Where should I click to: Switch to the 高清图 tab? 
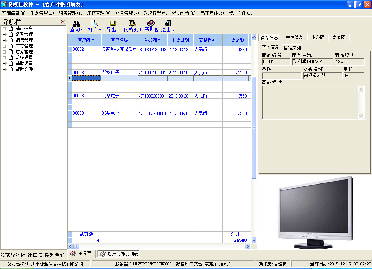pyautogui.click(x=339, y=37)
